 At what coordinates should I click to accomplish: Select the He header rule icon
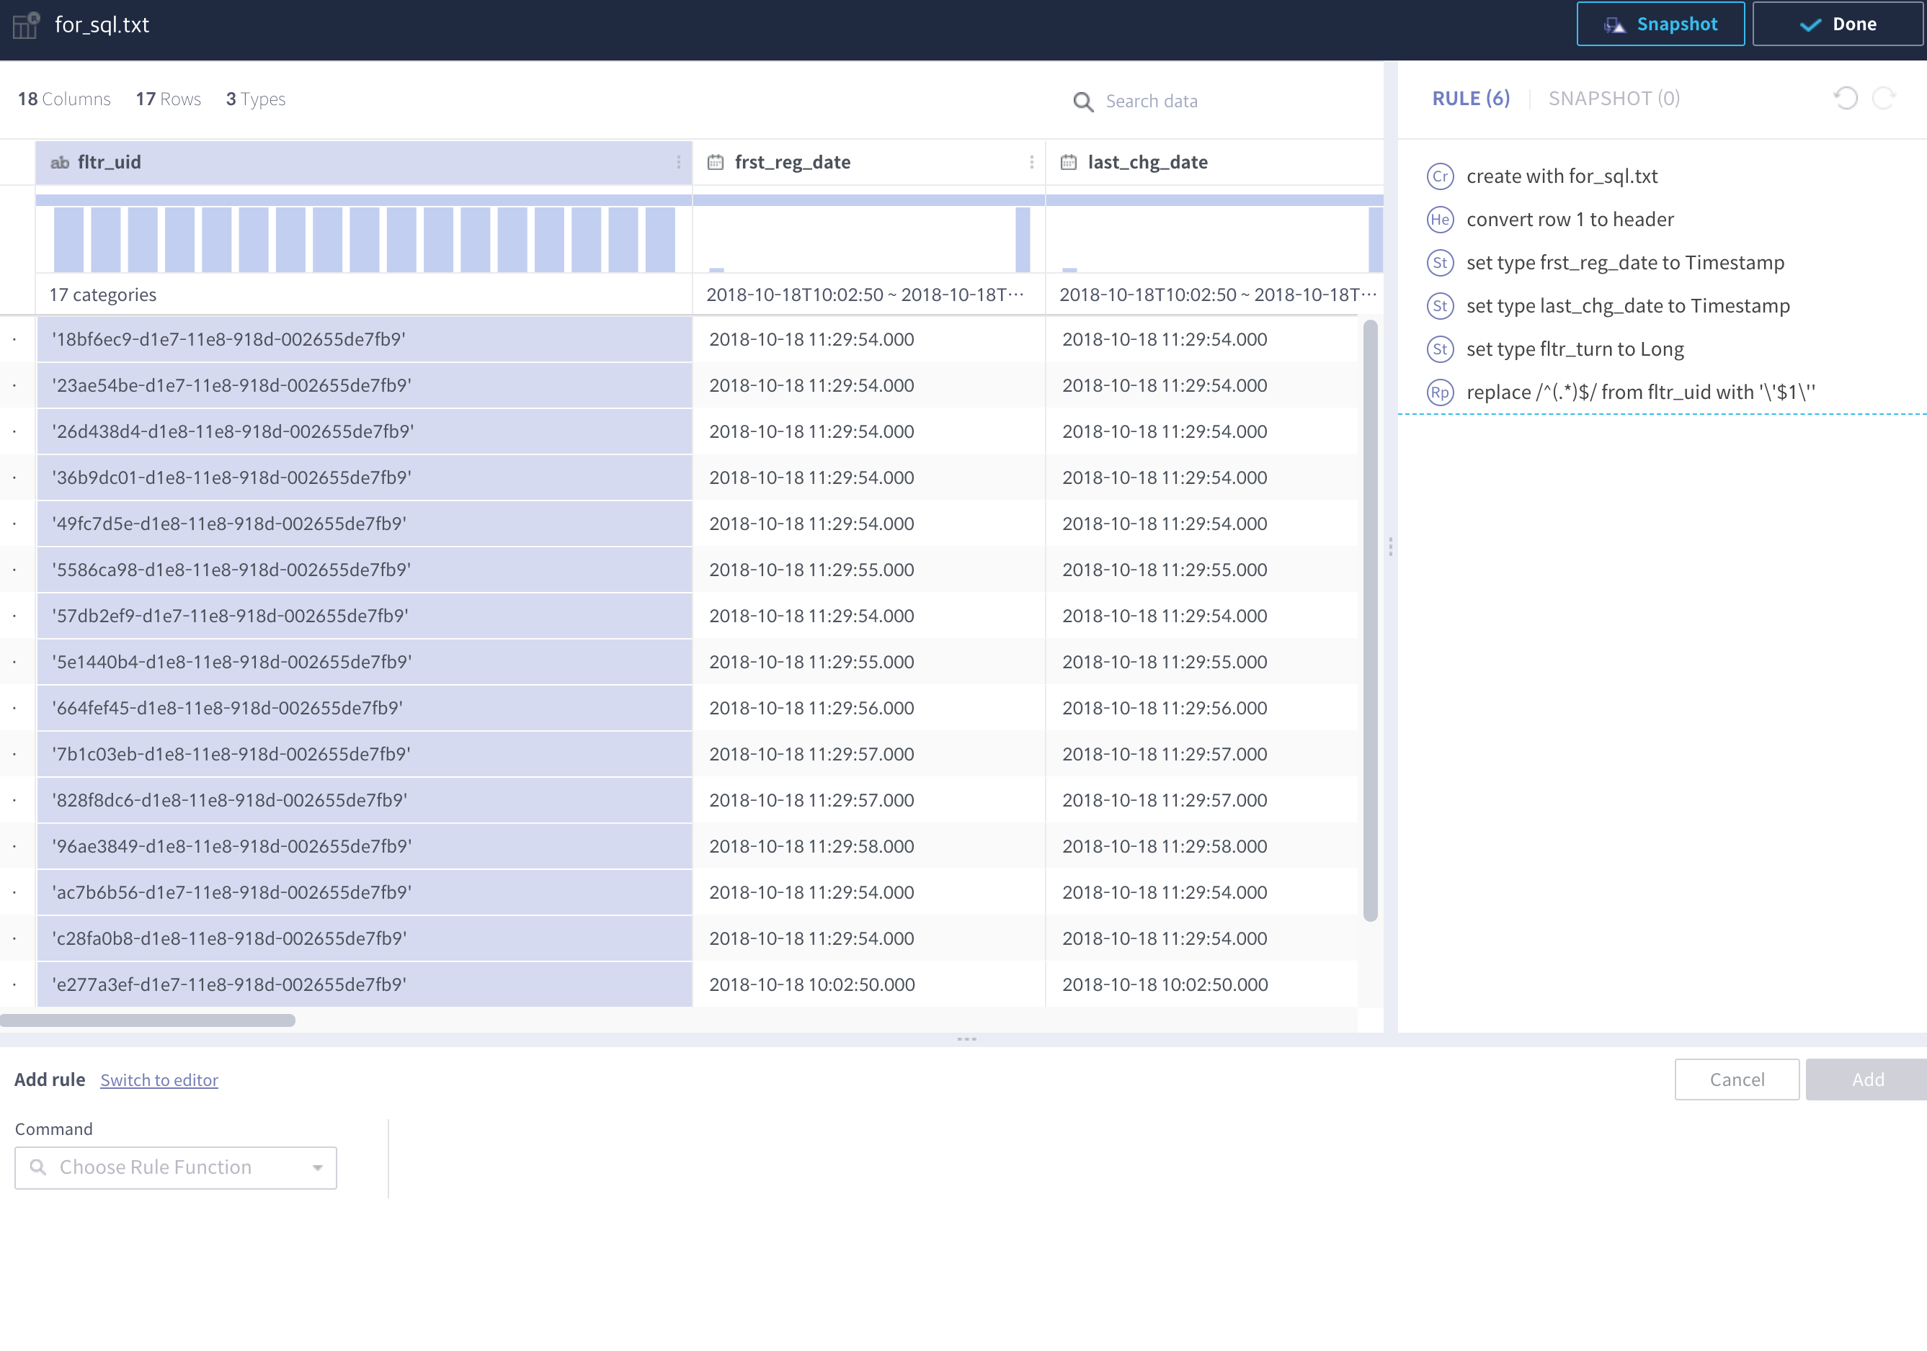point(1441,220)
